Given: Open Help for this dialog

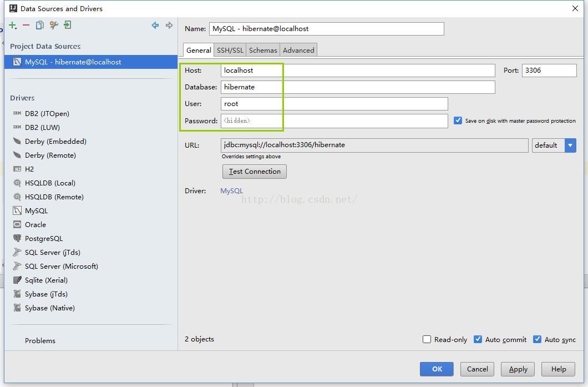Looking at the screenshot, I should [559, 369].
